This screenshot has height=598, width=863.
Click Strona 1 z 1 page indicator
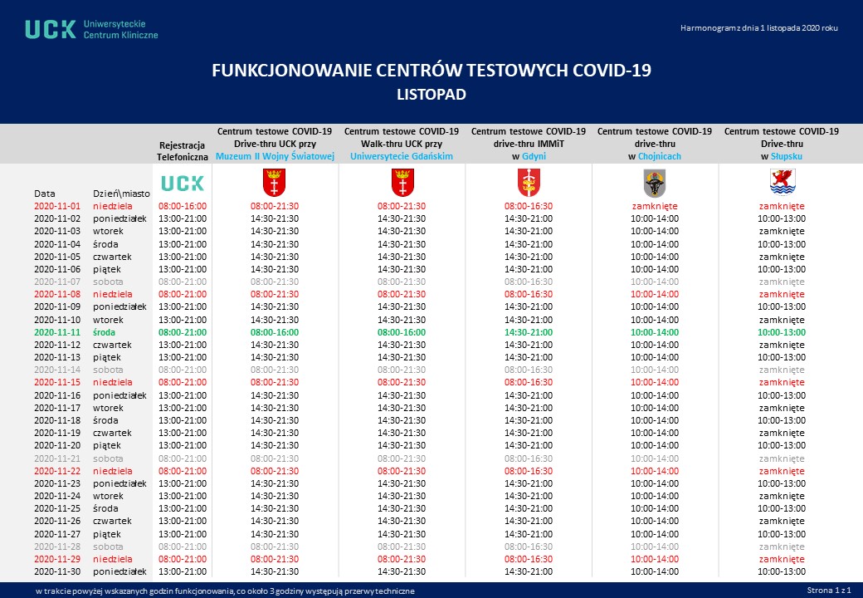[x=827, y=590]
